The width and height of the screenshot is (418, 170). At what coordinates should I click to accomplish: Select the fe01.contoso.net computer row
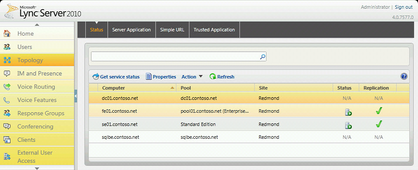249,111
